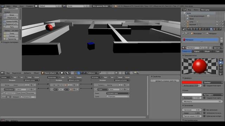
Task: Enable scale manipulator in viewport header
Action: click(x=84, y=73)
